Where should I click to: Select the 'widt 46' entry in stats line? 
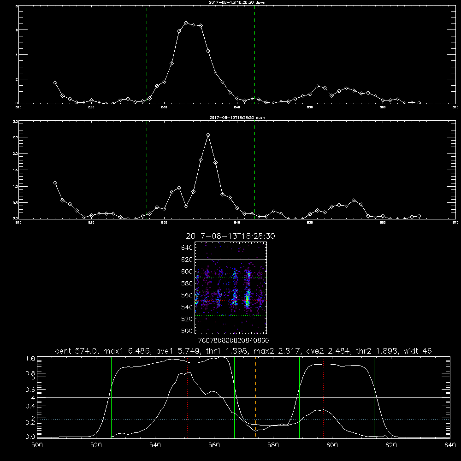click(x=418, y=351)
